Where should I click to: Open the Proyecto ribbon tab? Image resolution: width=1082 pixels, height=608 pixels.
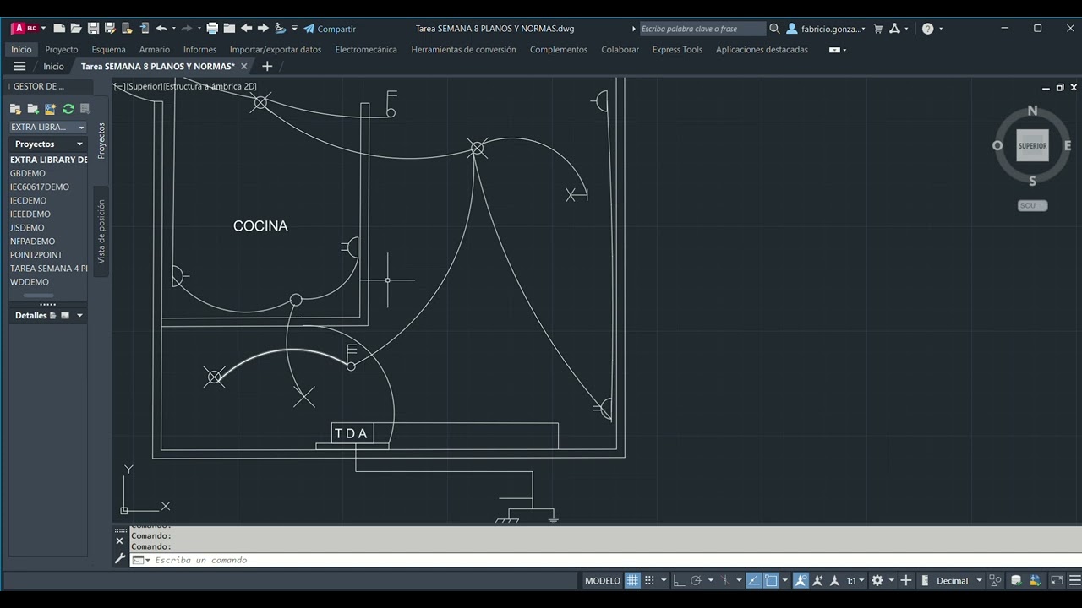point(62,50)
